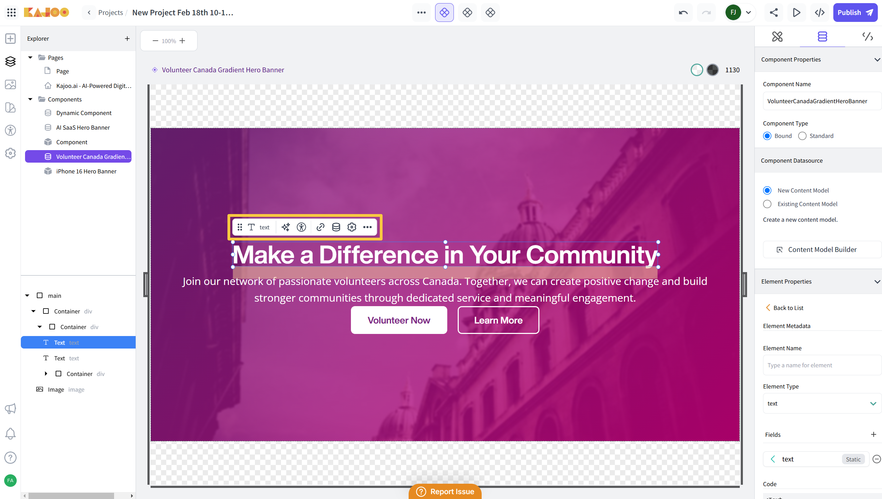Click the link icon in text toolbar
Image resolution: width=882 pixels, height=499 pixels.
(320, 227)
